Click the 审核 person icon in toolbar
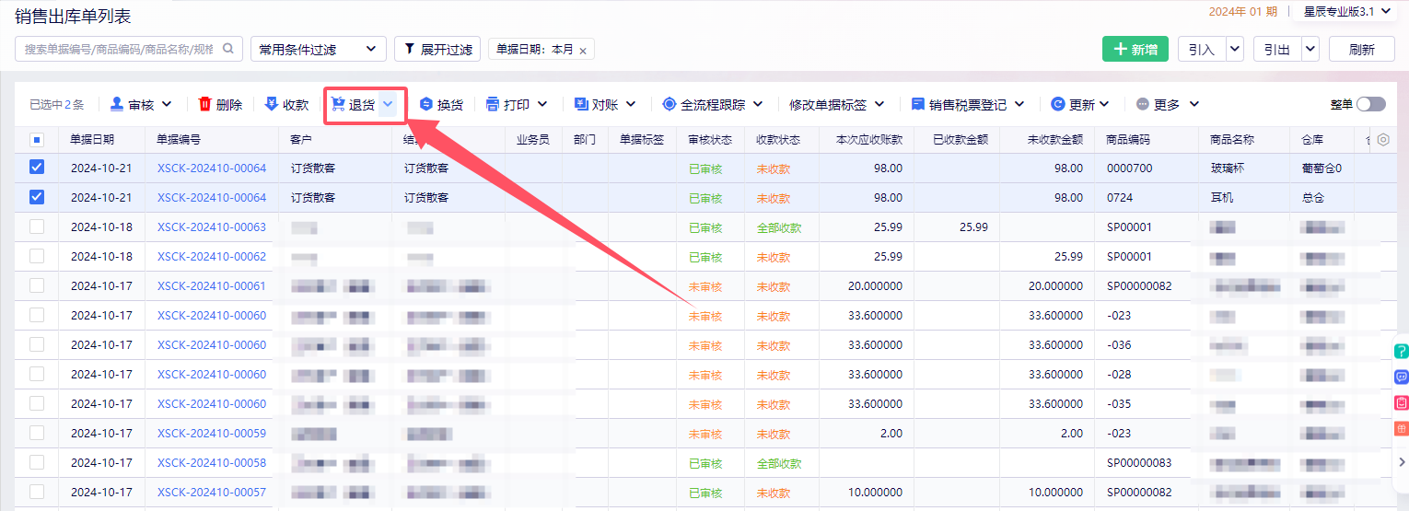 117,104
